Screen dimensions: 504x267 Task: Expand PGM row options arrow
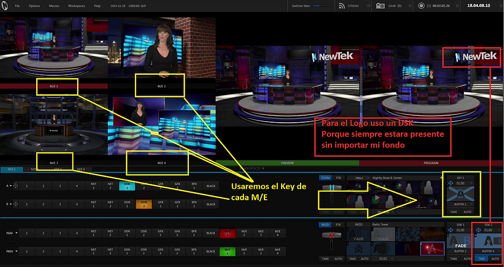(16, 233)
